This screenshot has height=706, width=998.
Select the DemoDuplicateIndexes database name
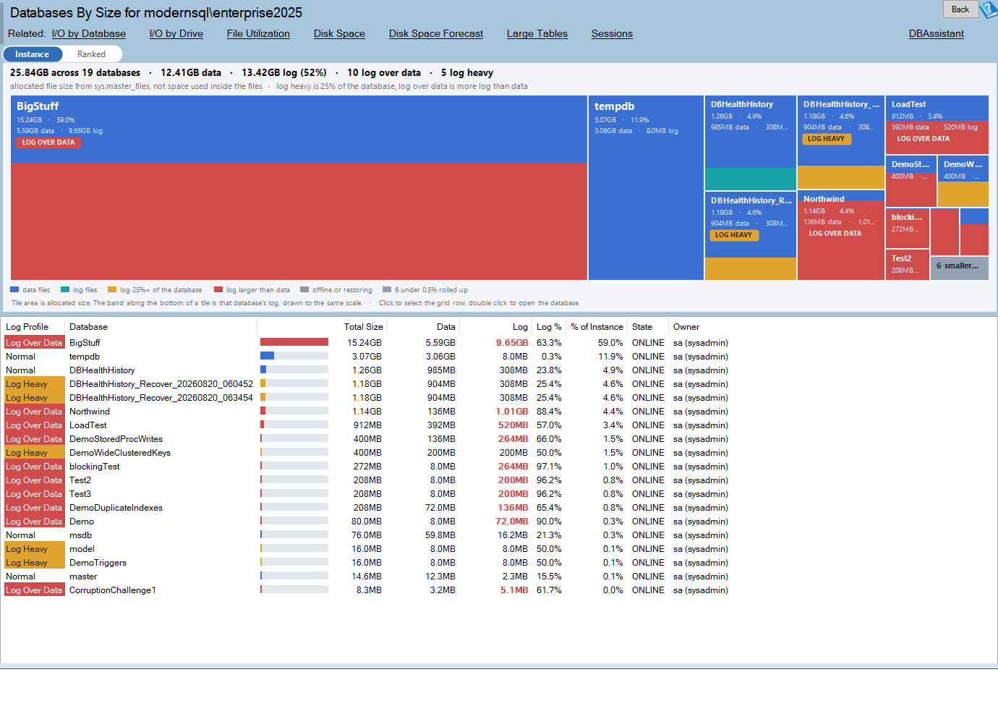coord(116,508)
